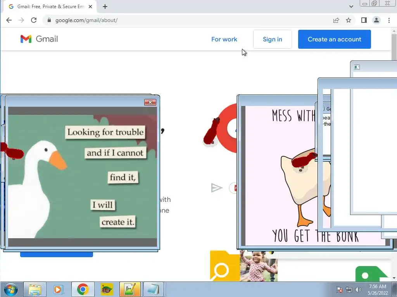Launch Windows Media Player from the taskbar
Screen dimensions: 397x297
pyautogui.click(x=58, y=289)
